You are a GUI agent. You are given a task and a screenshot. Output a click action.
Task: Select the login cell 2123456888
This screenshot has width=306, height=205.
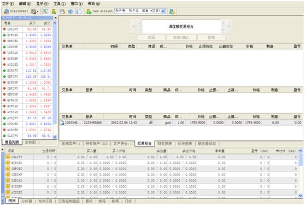(93, 123)
